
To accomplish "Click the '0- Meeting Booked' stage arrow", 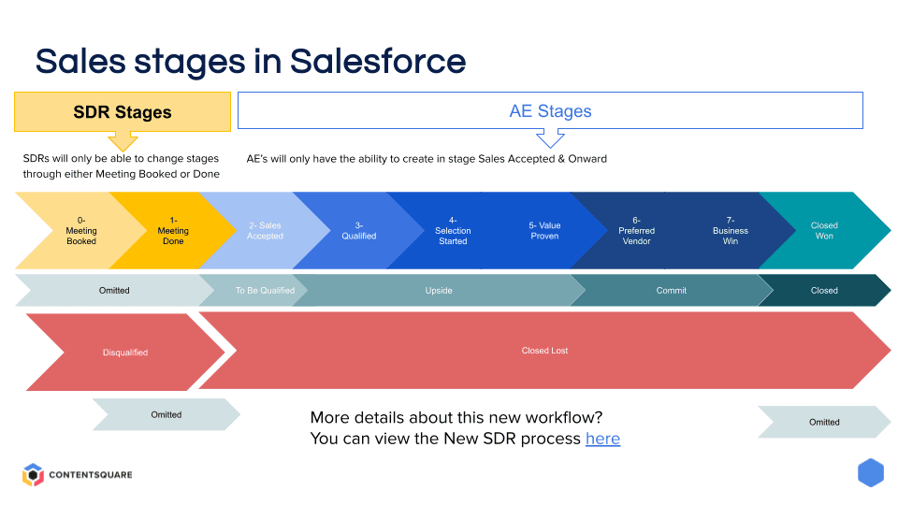I will (x=80, y=231).
